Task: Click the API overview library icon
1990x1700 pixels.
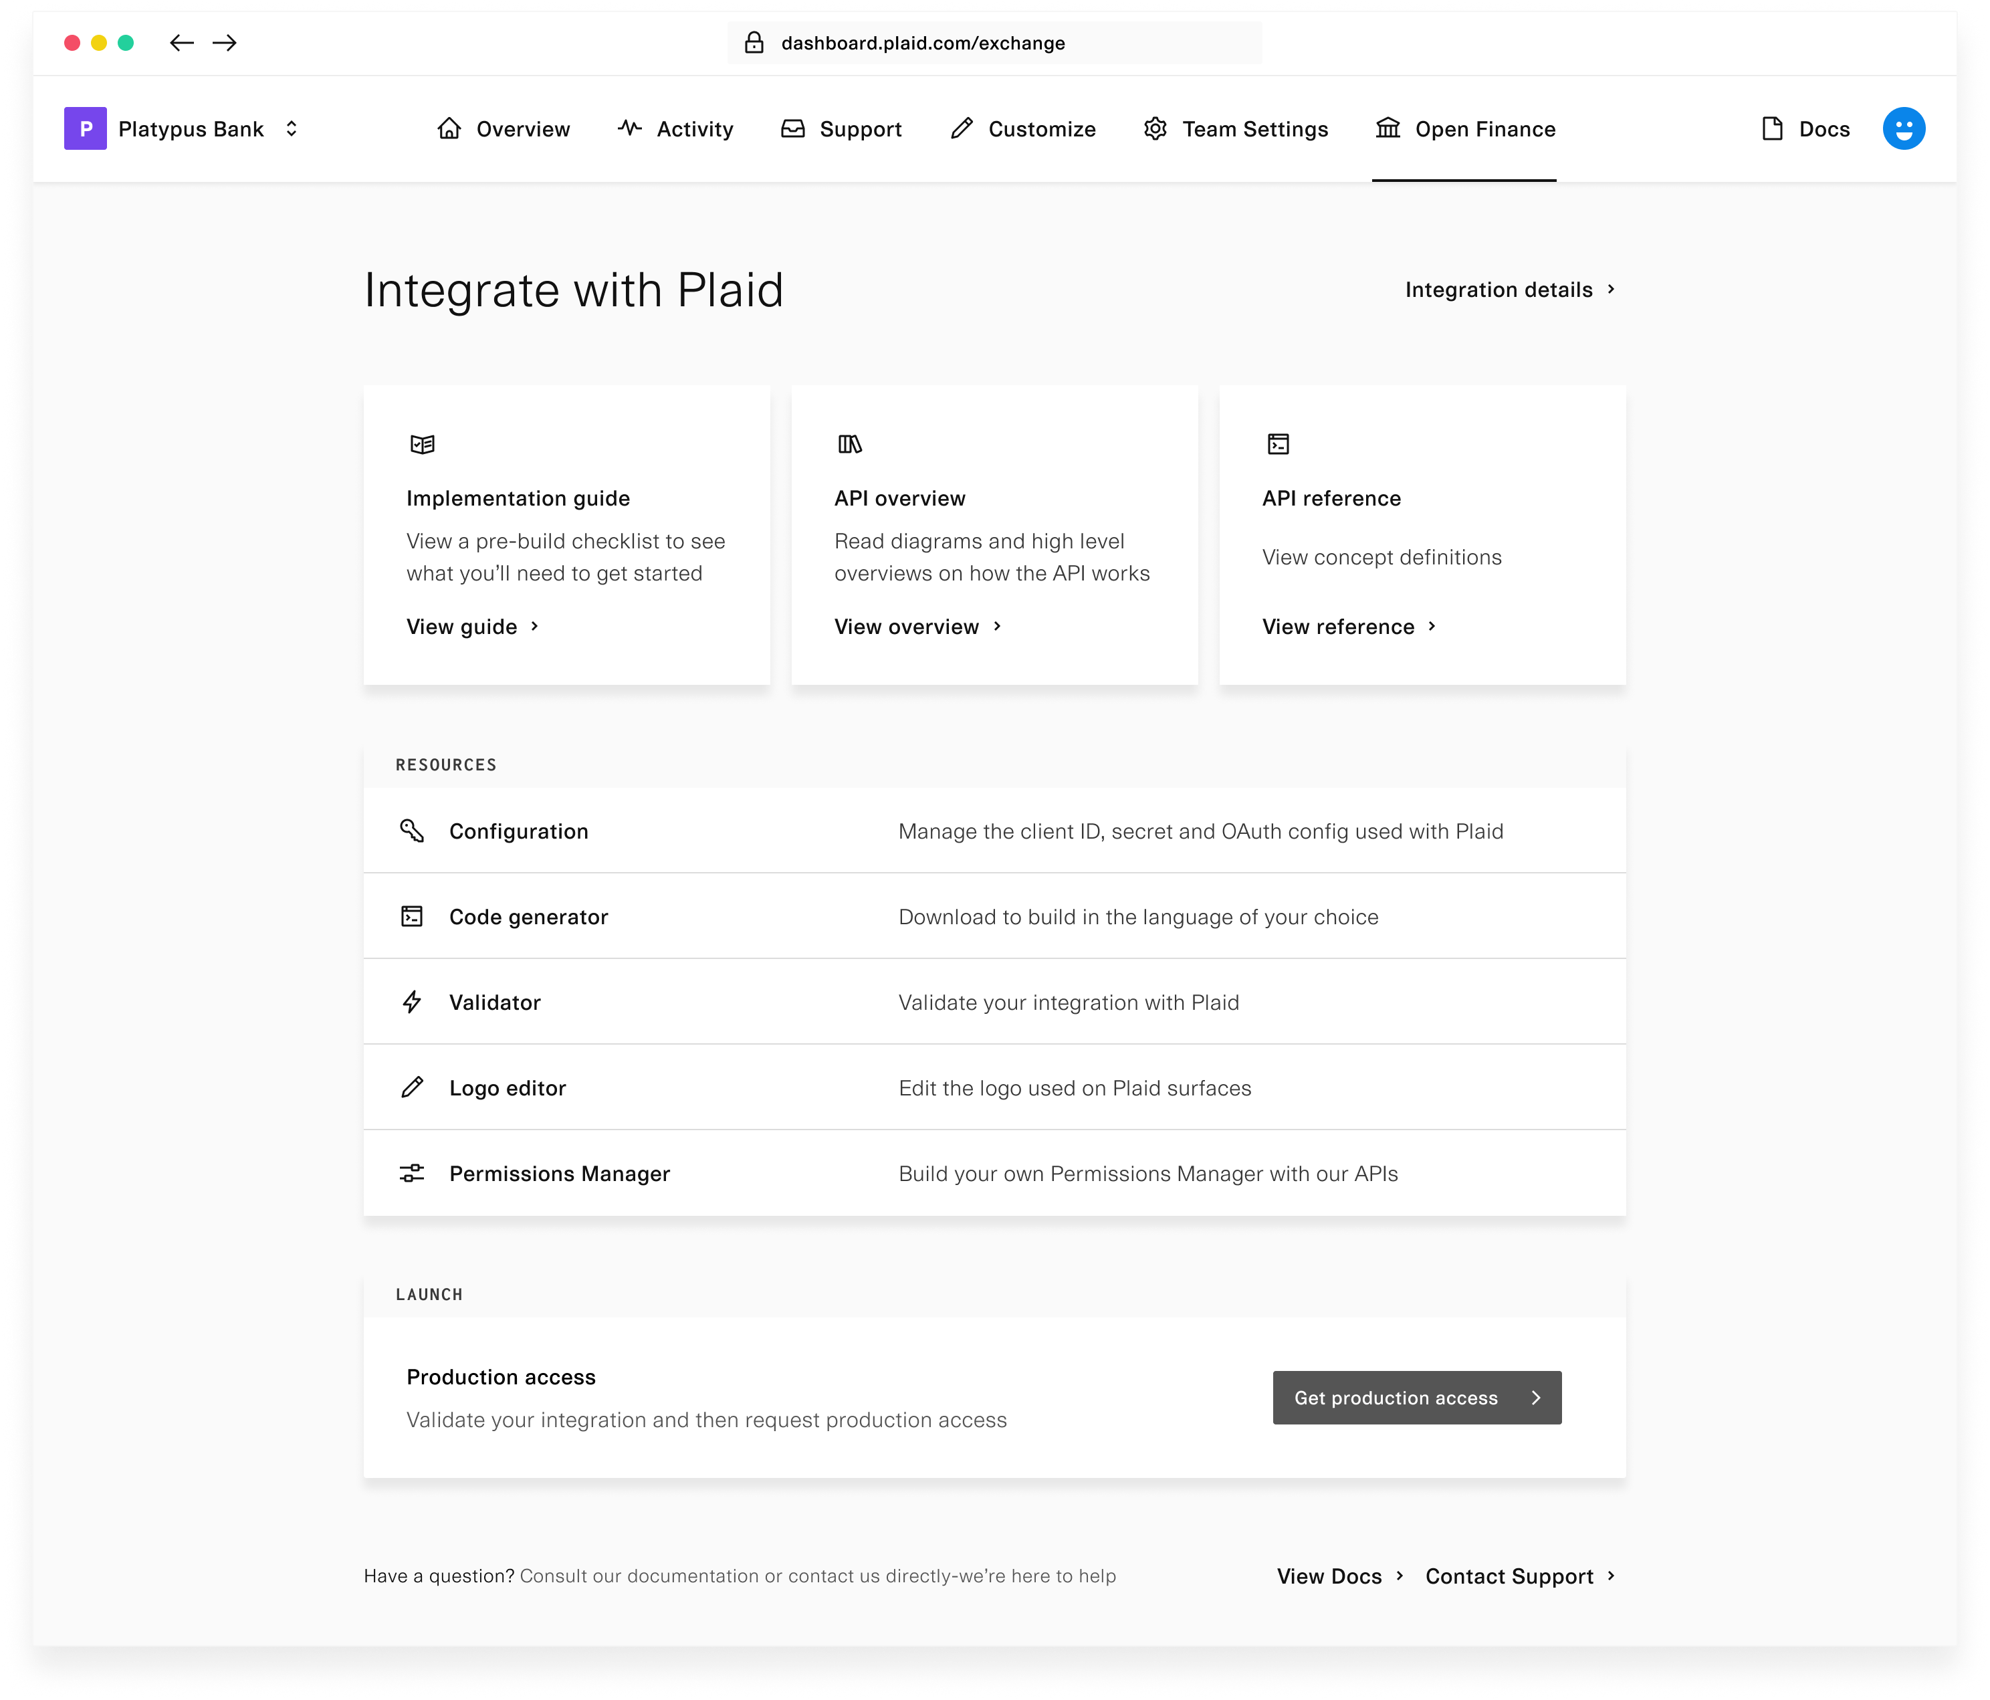Action: (850, 444)
